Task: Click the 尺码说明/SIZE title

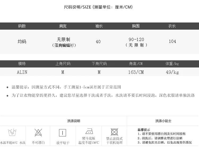Action: click(98, 7)
